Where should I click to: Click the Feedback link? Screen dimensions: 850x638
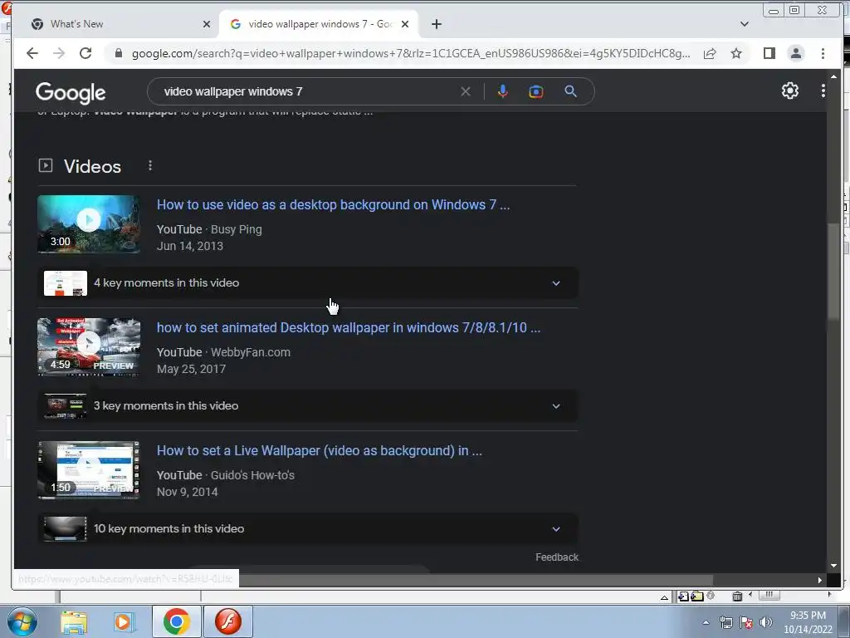tap(557, 557)
